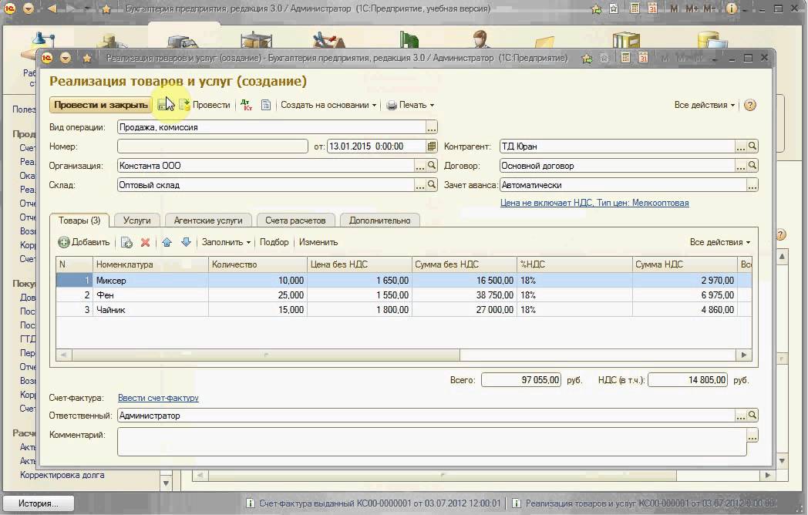The width and height of the screenshot is (808, 515).
Task: Click the Комментарий text field
Action: pyautogui.click(x=432, y=442)
